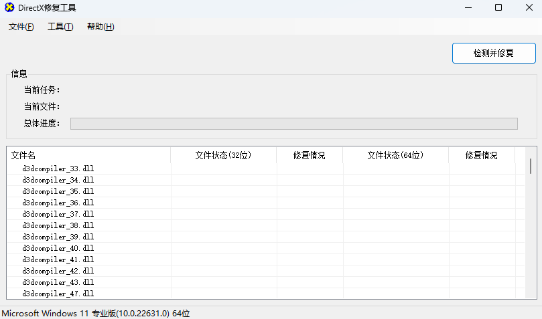
Task: Select d3dcompiler_35.dll row
Action: coord(58,191)
